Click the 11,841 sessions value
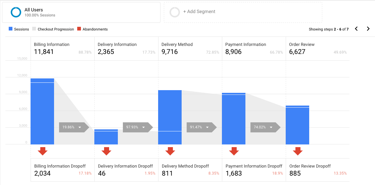The height and width of the screenshot is (185, 375). point(44,52)
